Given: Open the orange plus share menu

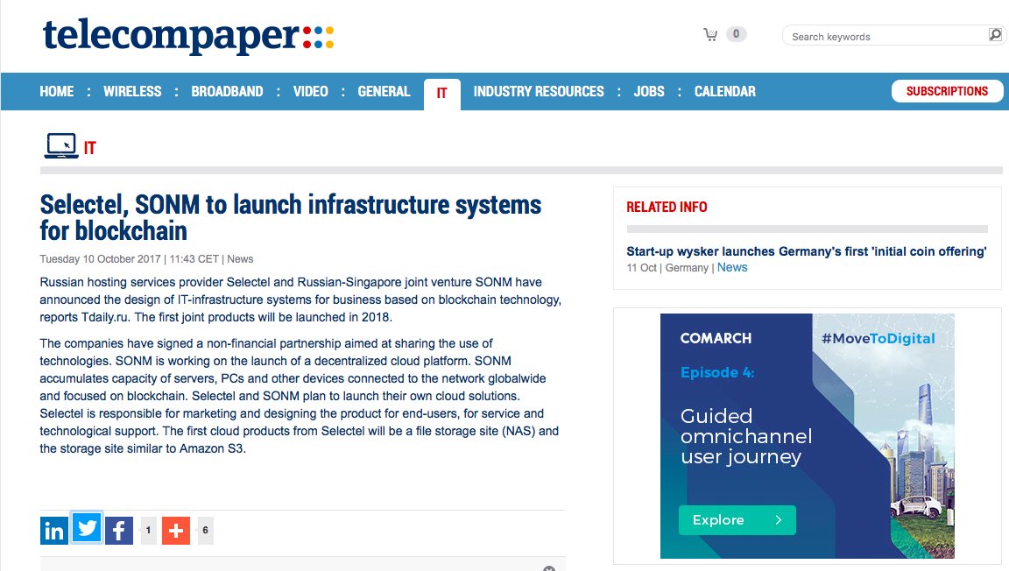Looking at the screenshot, I should tap(176, 531).
